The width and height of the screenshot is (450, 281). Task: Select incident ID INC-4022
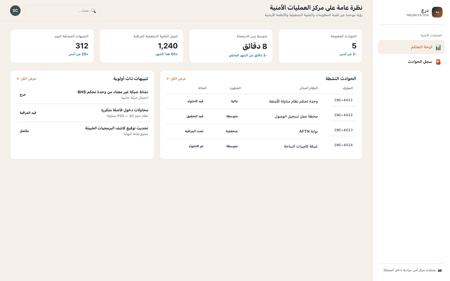(x=343, y=115)
